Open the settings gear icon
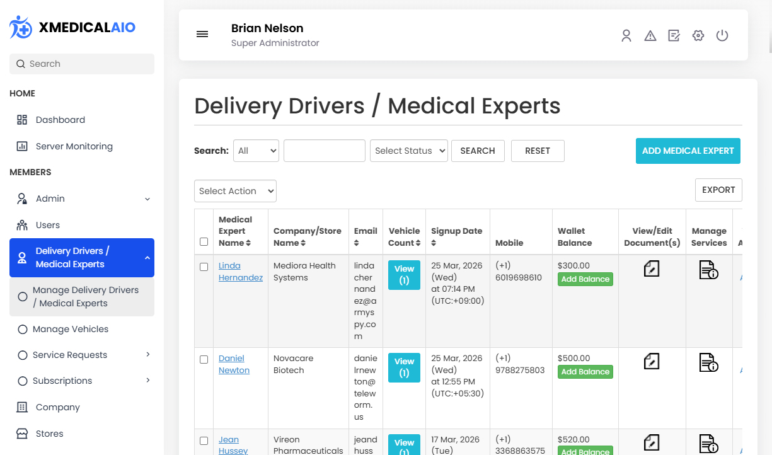This screenshot has width=772, height=455. coord(698,36)
